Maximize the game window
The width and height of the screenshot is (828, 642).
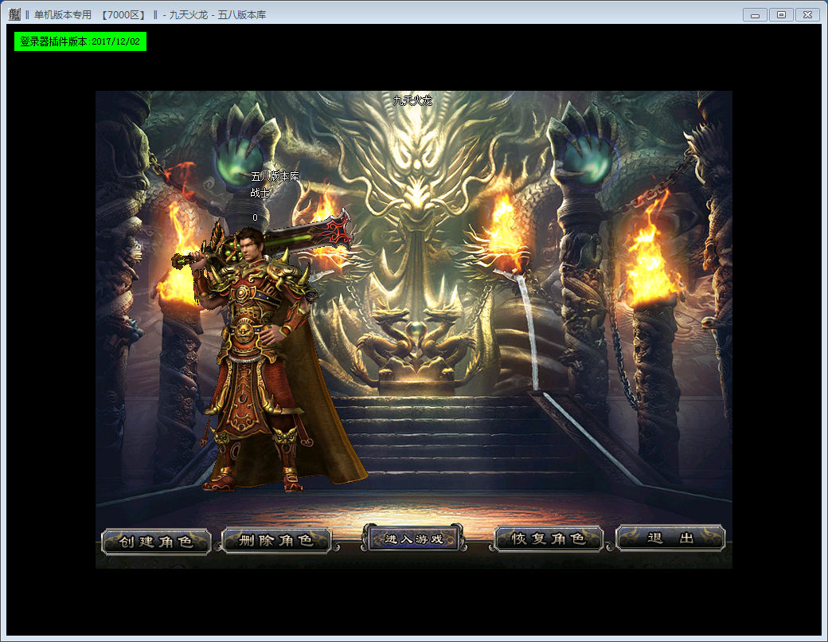(782, 15)
